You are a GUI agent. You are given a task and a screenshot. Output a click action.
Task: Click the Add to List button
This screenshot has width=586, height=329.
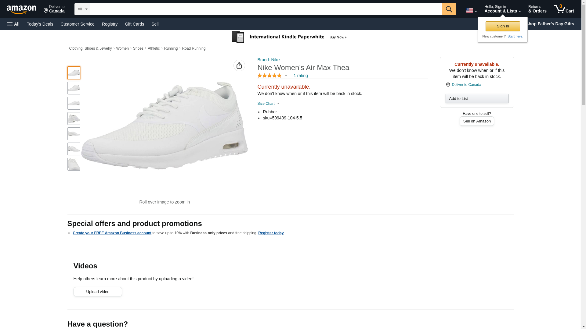tap(477, 98)
